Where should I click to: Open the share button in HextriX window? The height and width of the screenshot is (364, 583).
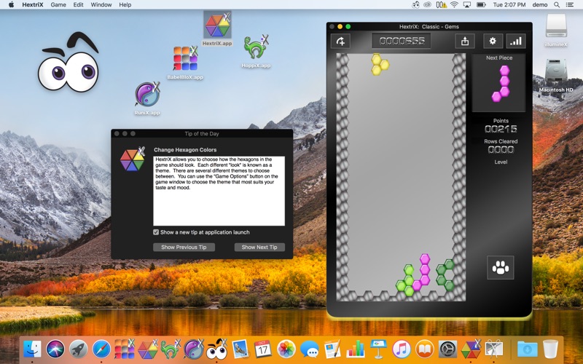coord(465,41)
